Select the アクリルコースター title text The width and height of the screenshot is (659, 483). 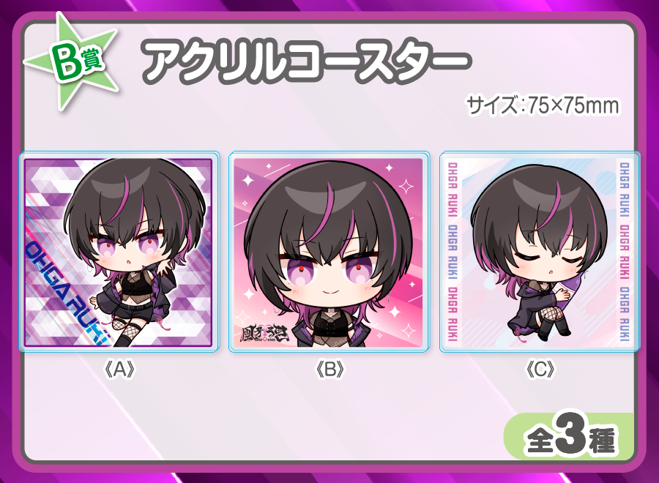coord(306,61)
